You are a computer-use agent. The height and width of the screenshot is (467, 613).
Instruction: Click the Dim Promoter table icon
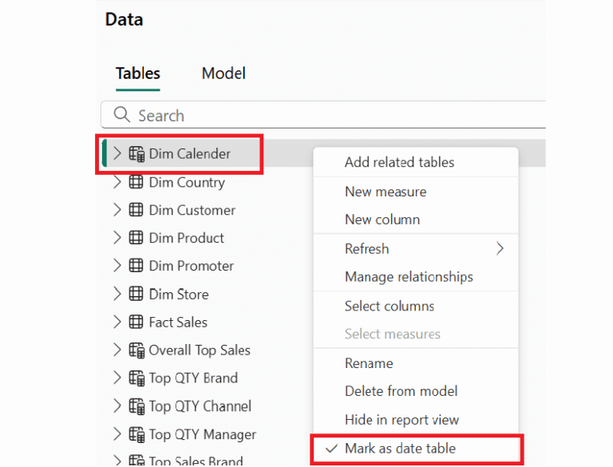click(136, 266)
